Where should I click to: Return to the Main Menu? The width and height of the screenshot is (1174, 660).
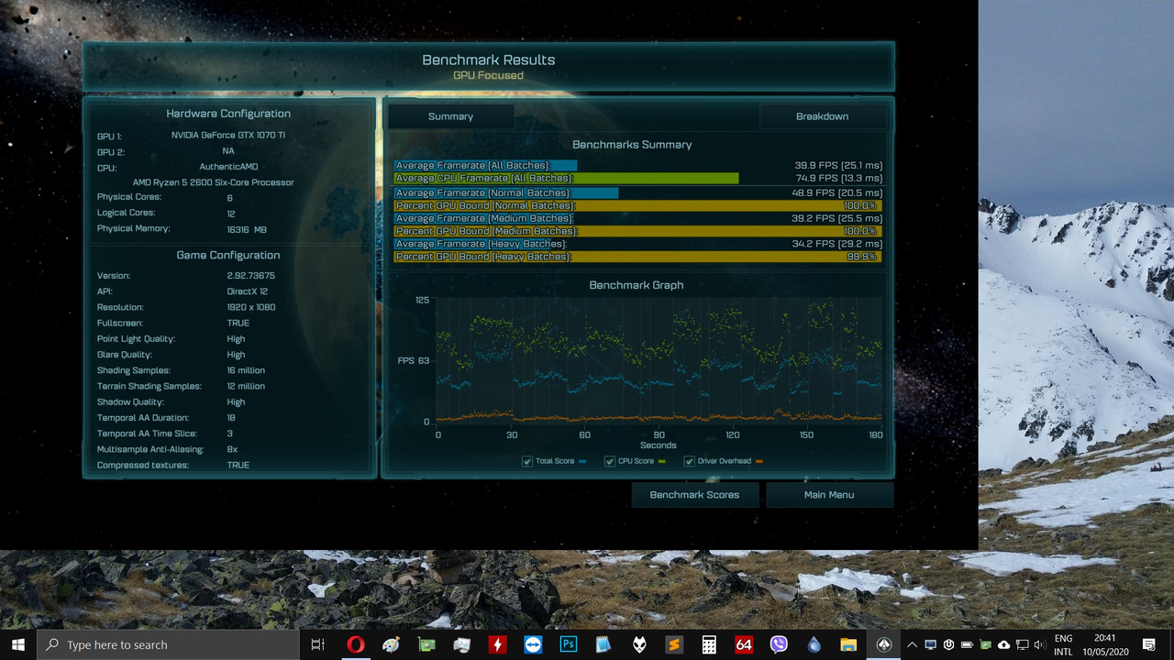pos(829,494)
